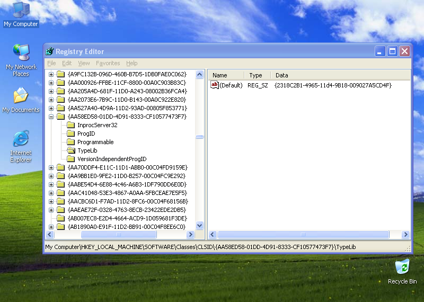Expand the {AA205A4D-681F-11D0-A243-08002B36FCA4} key
Image resolution: width=424 pixels, height=302 pixels.
click(x=51, y=91)
